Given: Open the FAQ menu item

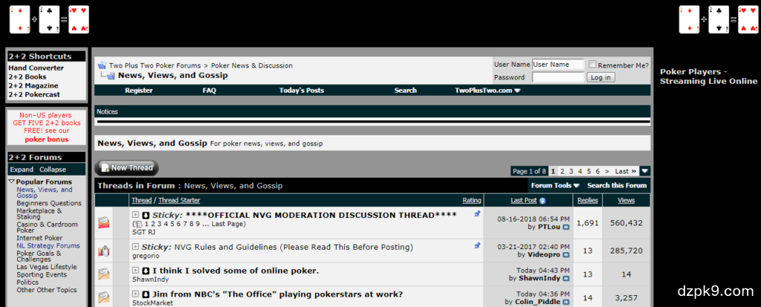Looking at the screenshot, I should point(209,91).
